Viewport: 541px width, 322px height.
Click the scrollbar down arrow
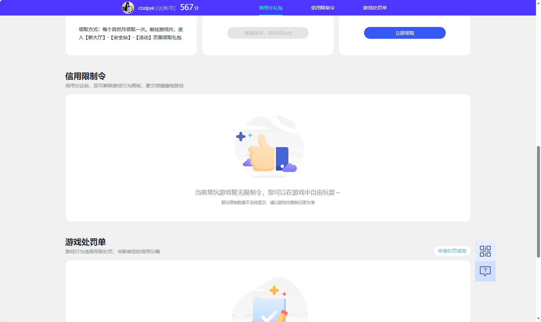(x=538, y=319)
